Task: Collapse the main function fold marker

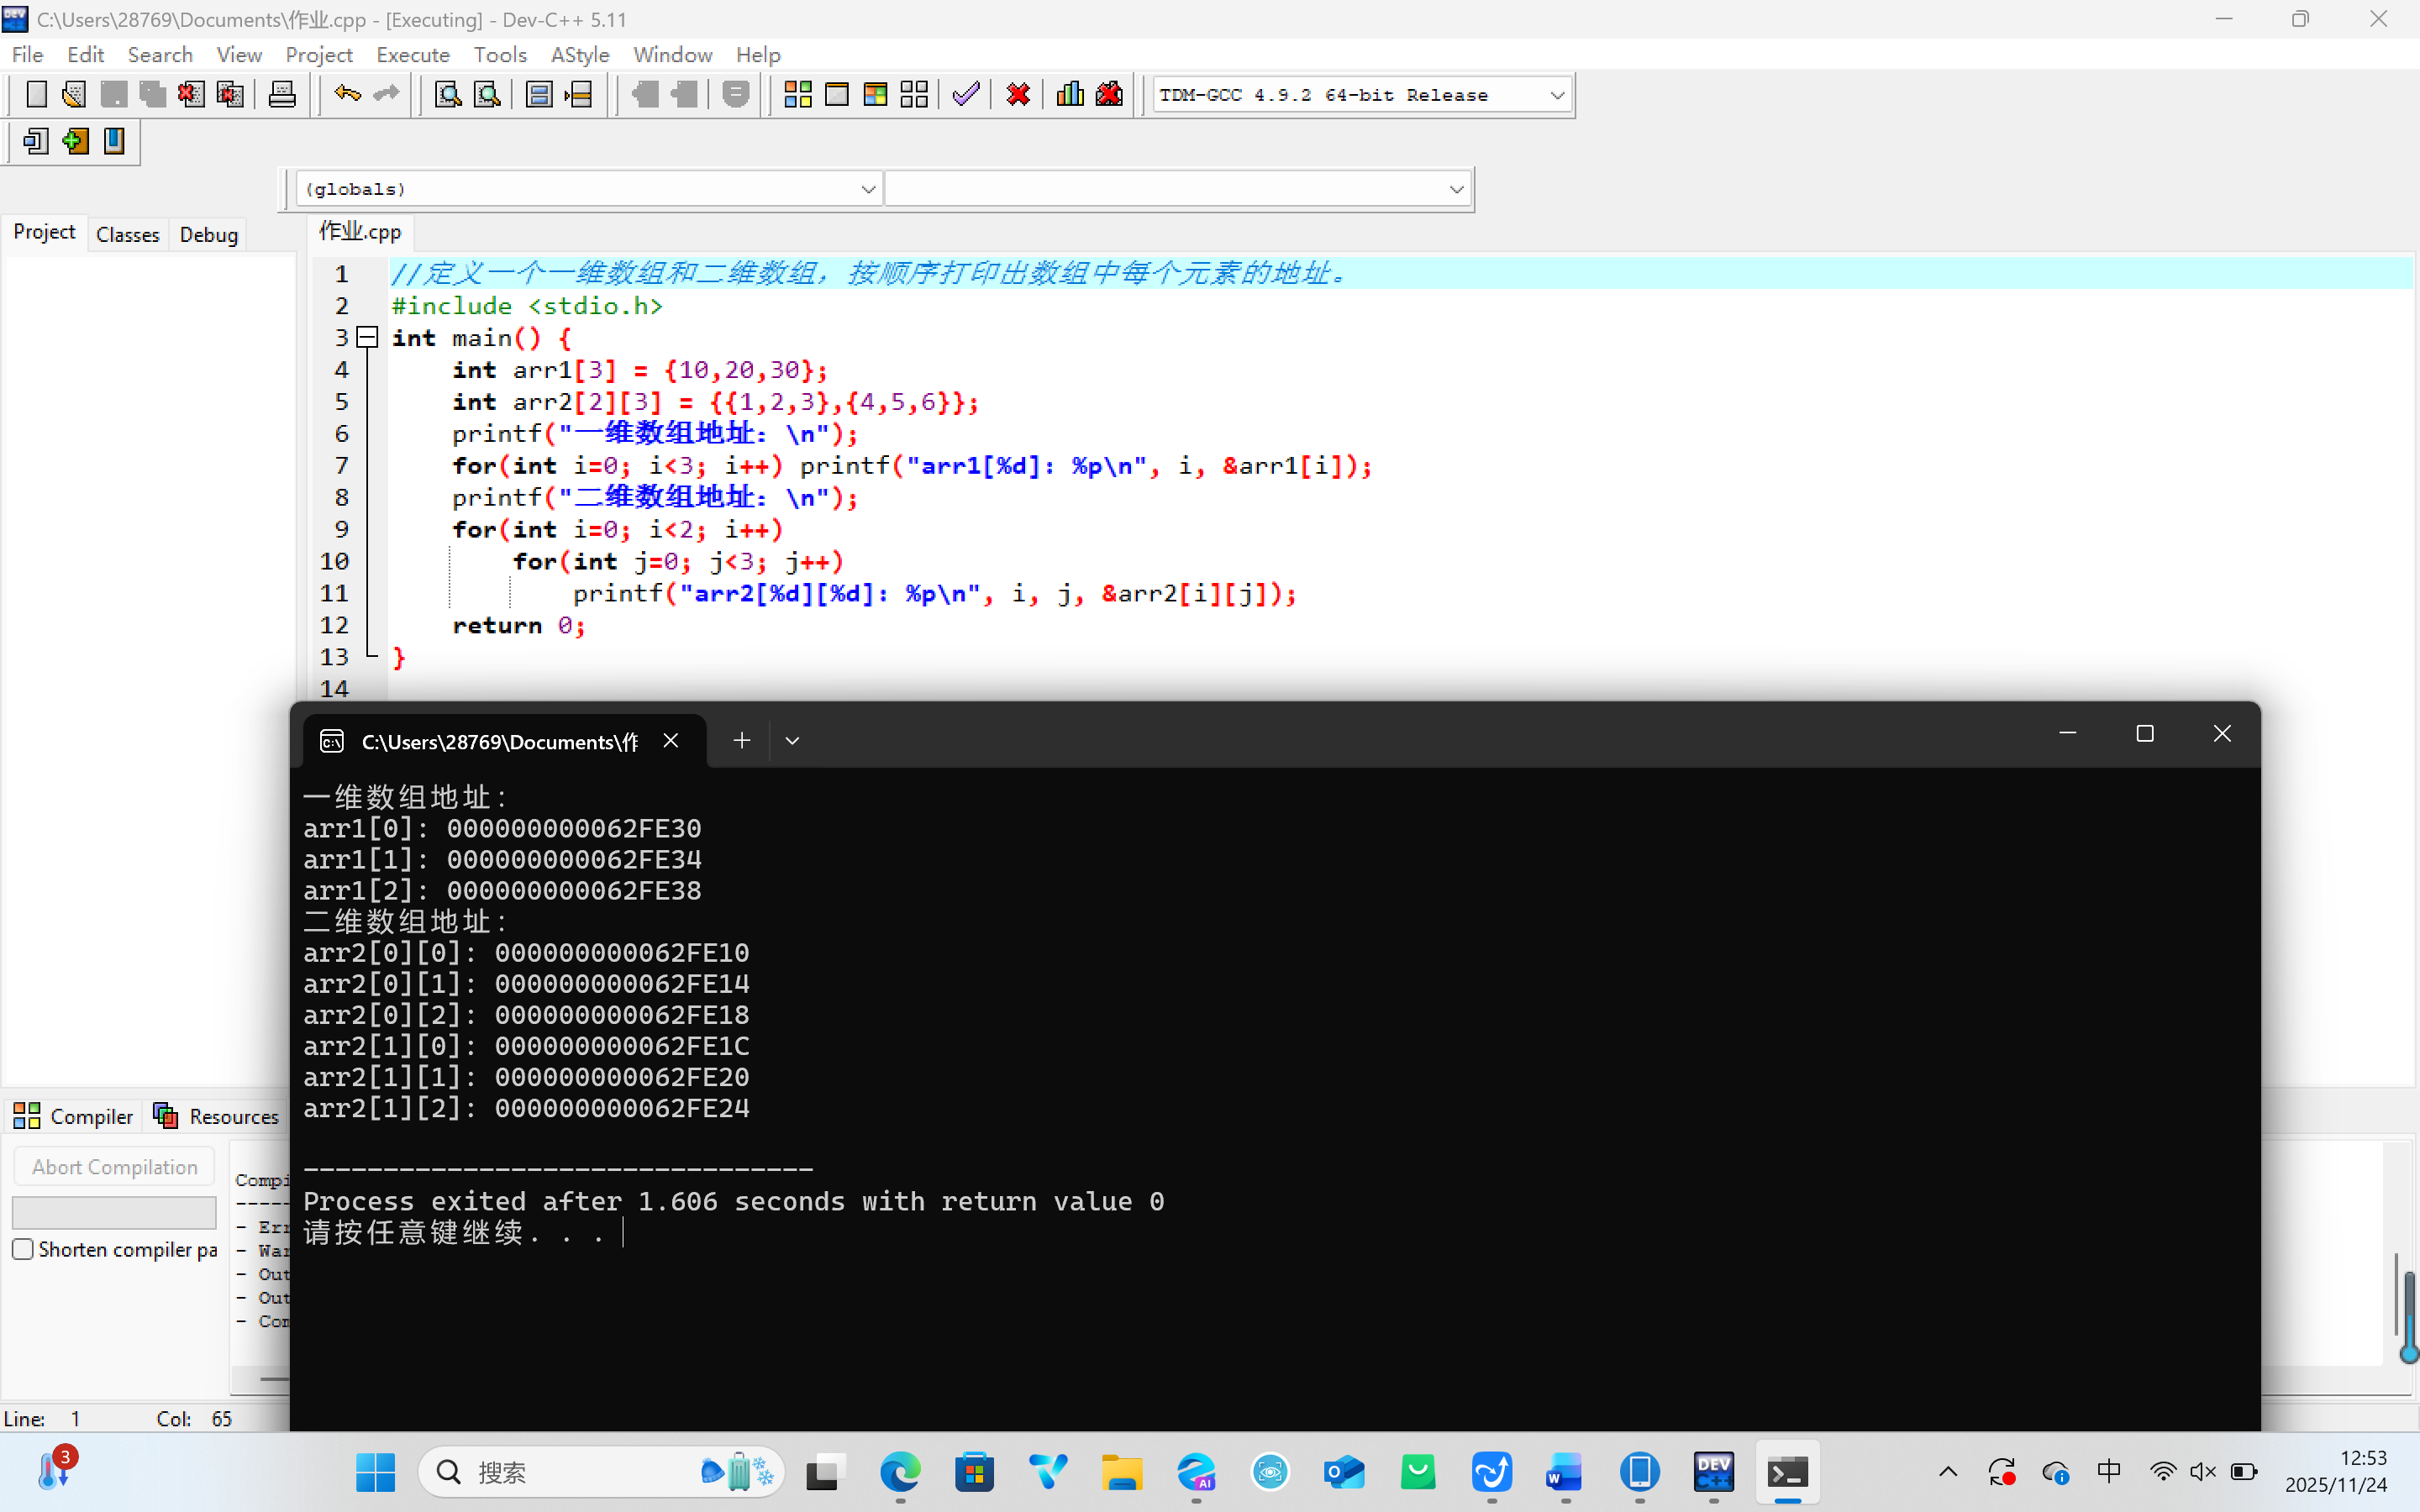Action: click(x=368, y=338)
